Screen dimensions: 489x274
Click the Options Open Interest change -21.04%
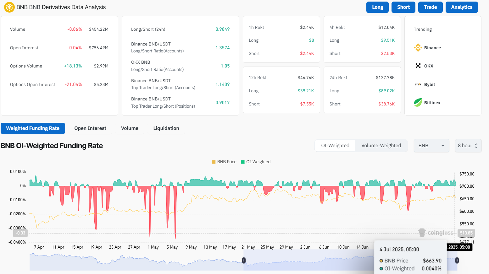click(x=73, y=85)
